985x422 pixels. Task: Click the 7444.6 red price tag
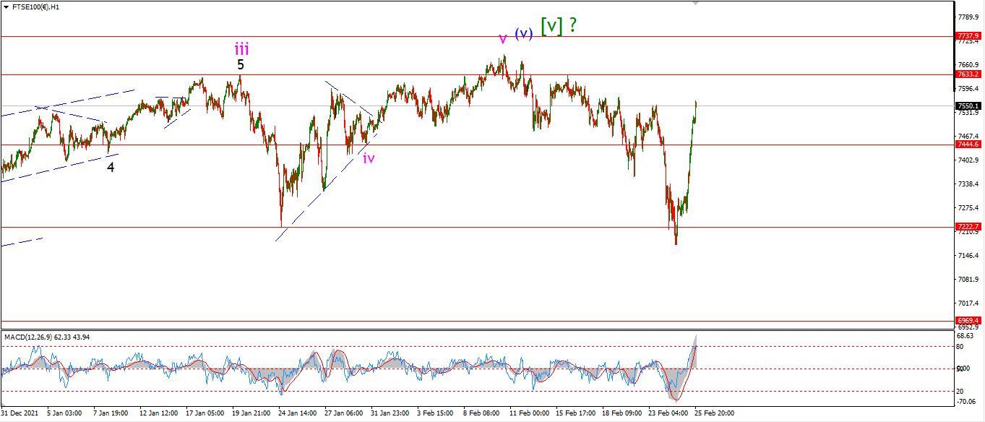coord(968,145)
